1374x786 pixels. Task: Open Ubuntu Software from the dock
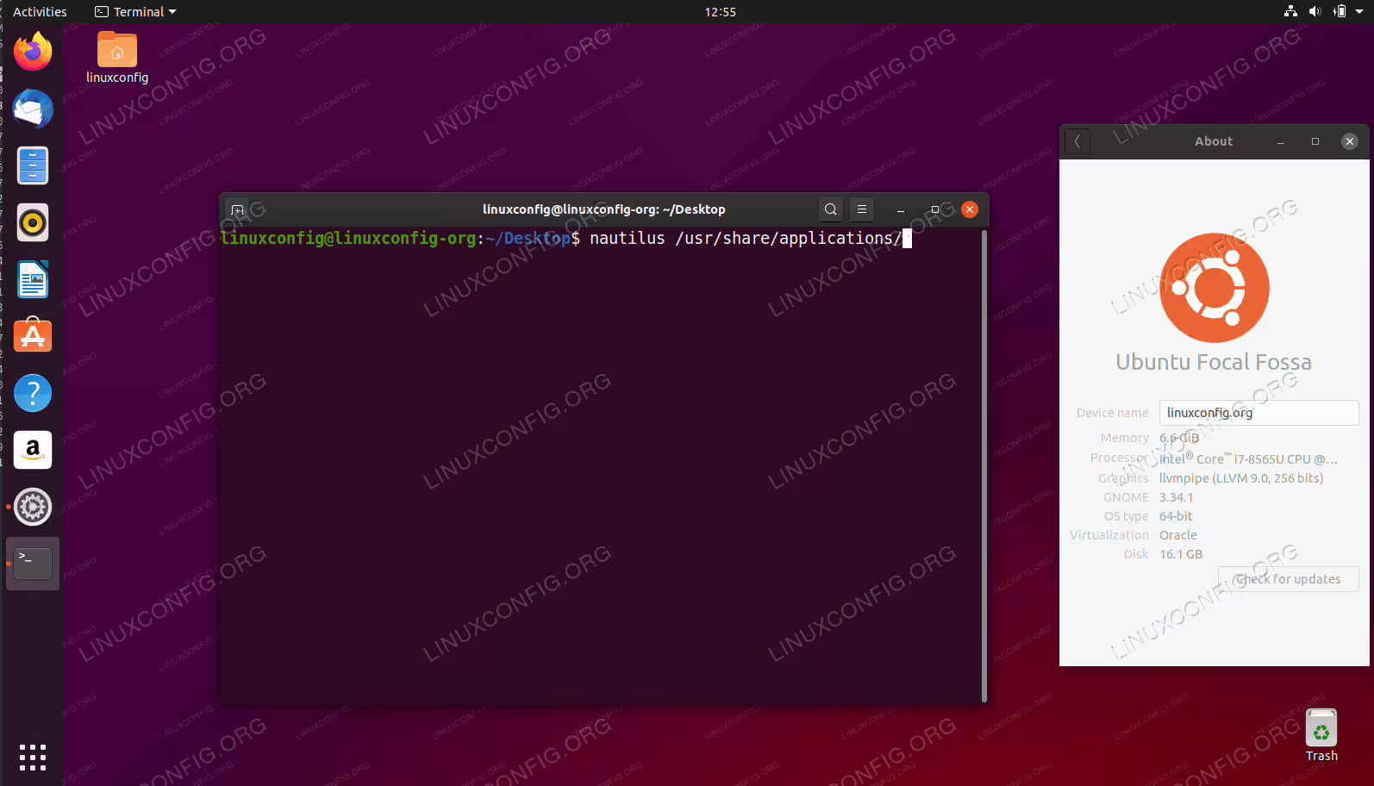pos(33,335)
